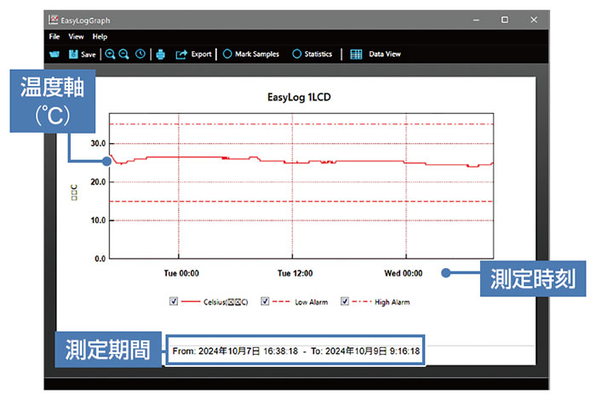The height and width of the screenshot is (400, 596).
Task: Click the Save disk icon
Action: coord(73,54)
